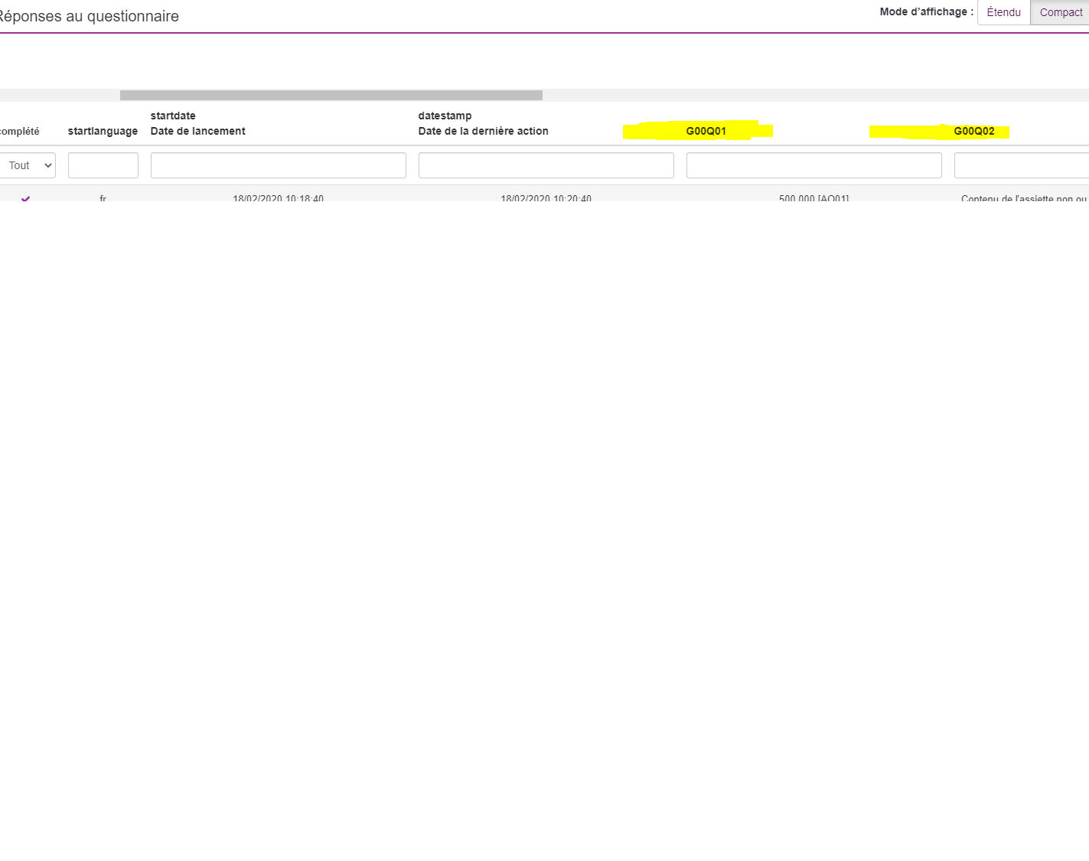
Task: Click the highlighted G00Q01 column header
Action: coord(706,132)
